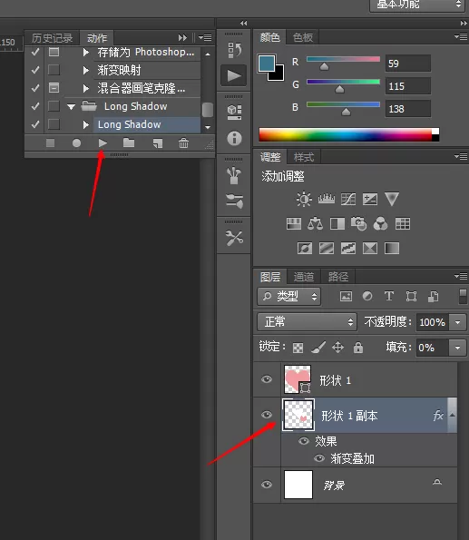469x540 pixels.
Task: Hide the 渐变叠加 effect
Action: (x=319, y=458)
